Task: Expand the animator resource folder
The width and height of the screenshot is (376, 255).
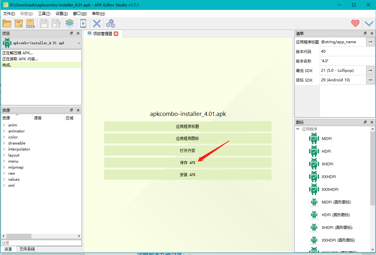Action: point(4,131)
